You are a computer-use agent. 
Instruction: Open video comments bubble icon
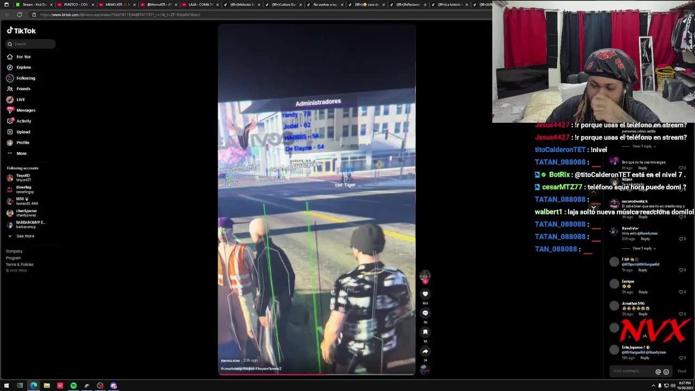[425, 313]
